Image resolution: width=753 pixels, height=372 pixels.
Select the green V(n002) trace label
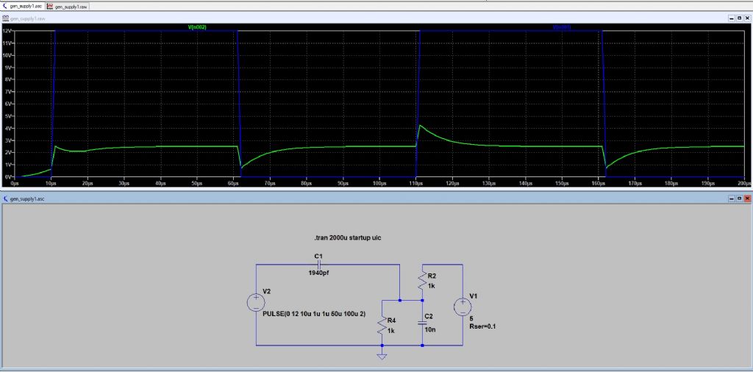(x=197, y=27)
